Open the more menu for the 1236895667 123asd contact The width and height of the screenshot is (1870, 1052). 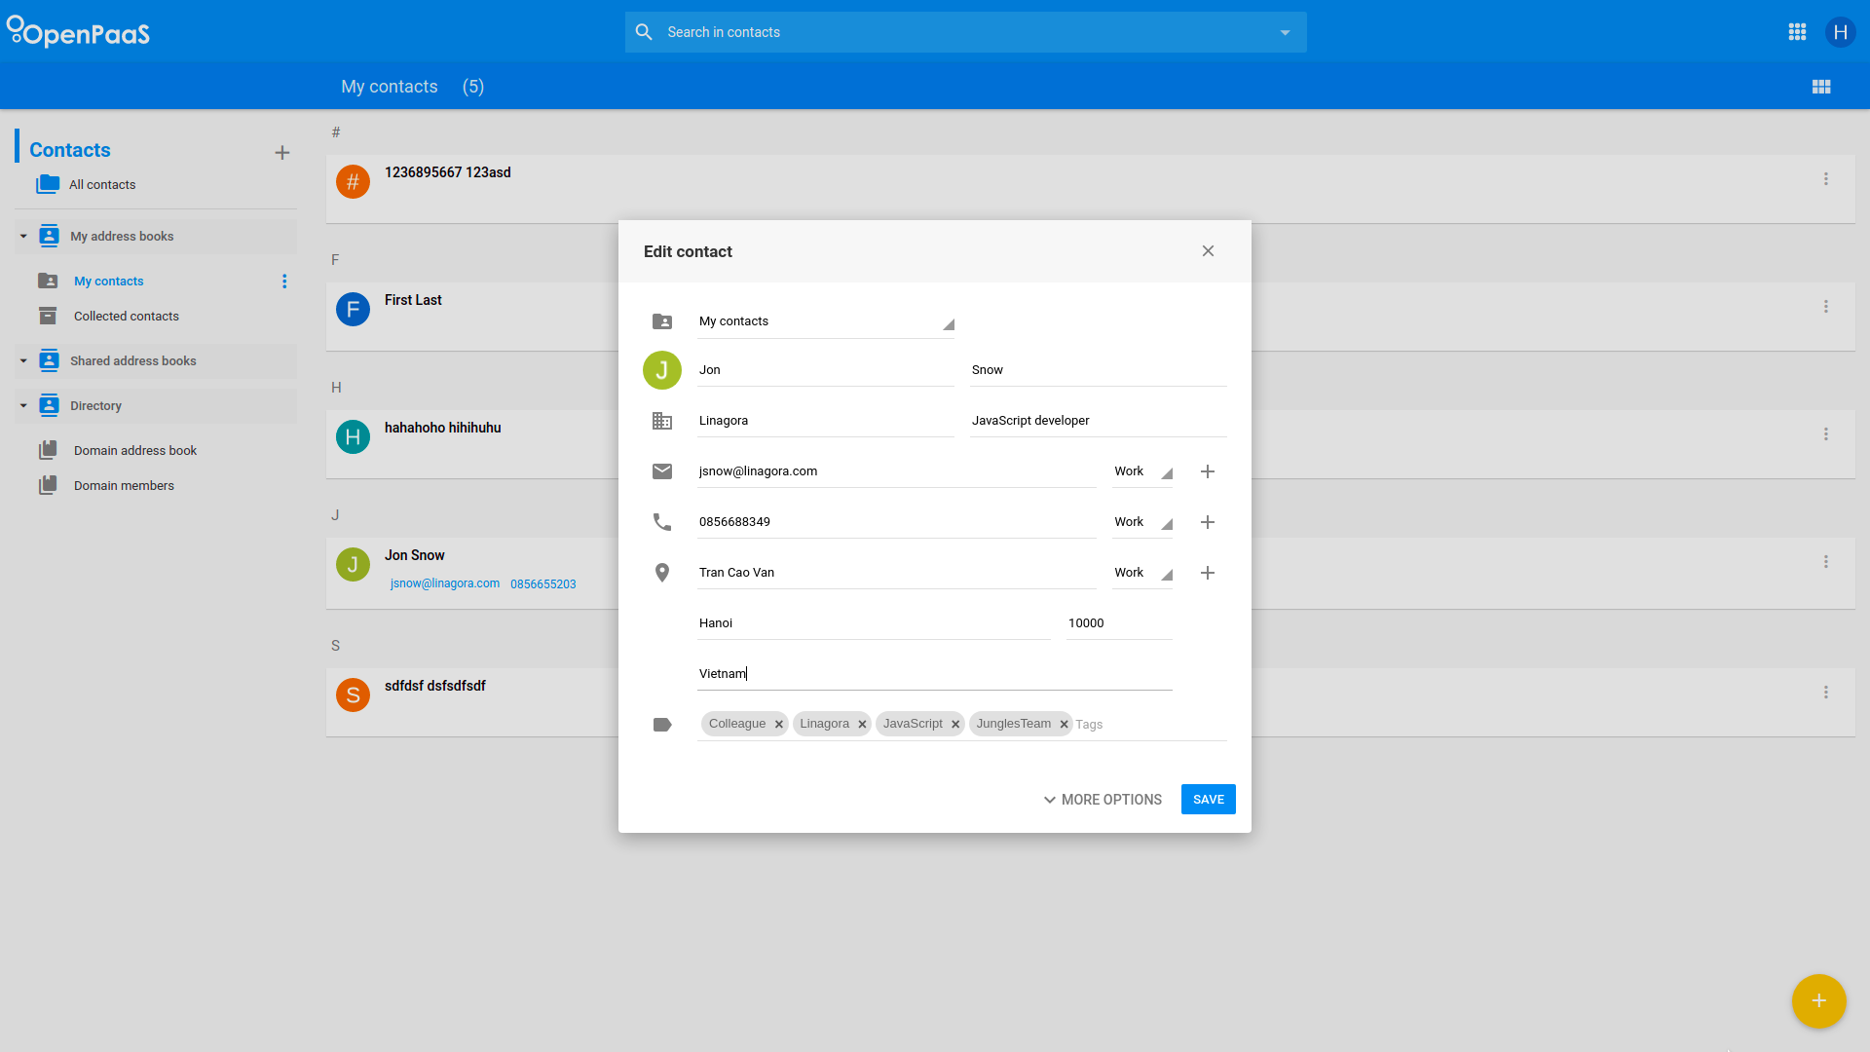tap(1826, 179)
